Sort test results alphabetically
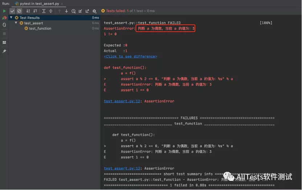 click(28, 11)
